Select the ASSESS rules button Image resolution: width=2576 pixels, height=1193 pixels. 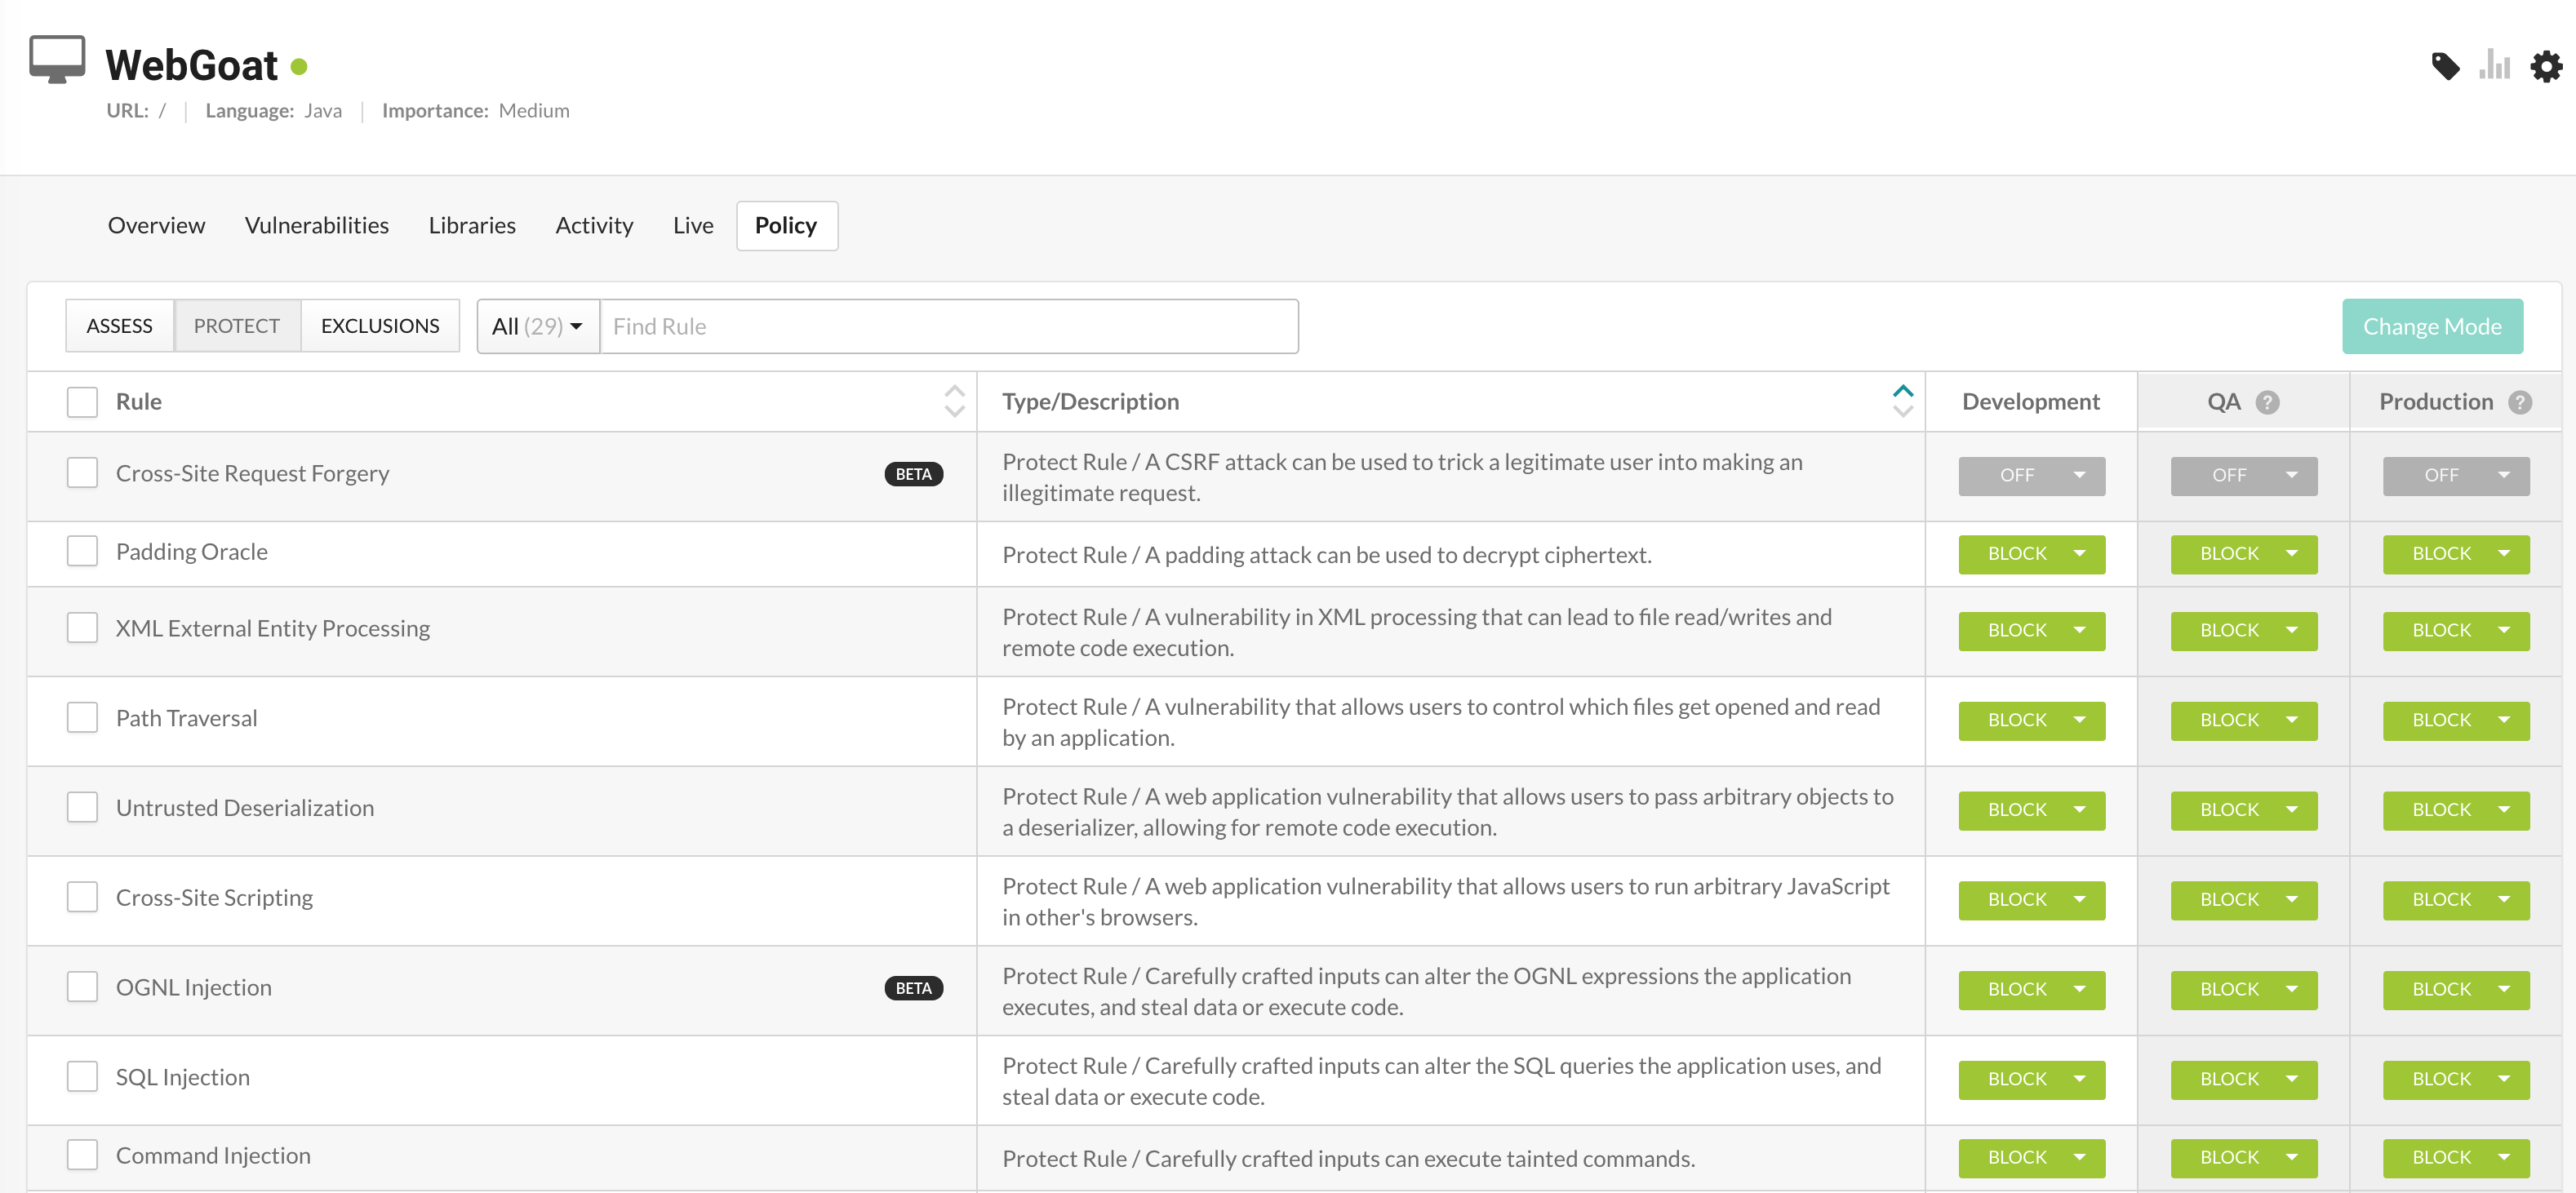pyautogui.click(x=119, y=326)
